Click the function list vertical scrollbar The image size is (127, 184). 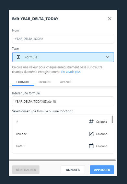tap(112, 119)
